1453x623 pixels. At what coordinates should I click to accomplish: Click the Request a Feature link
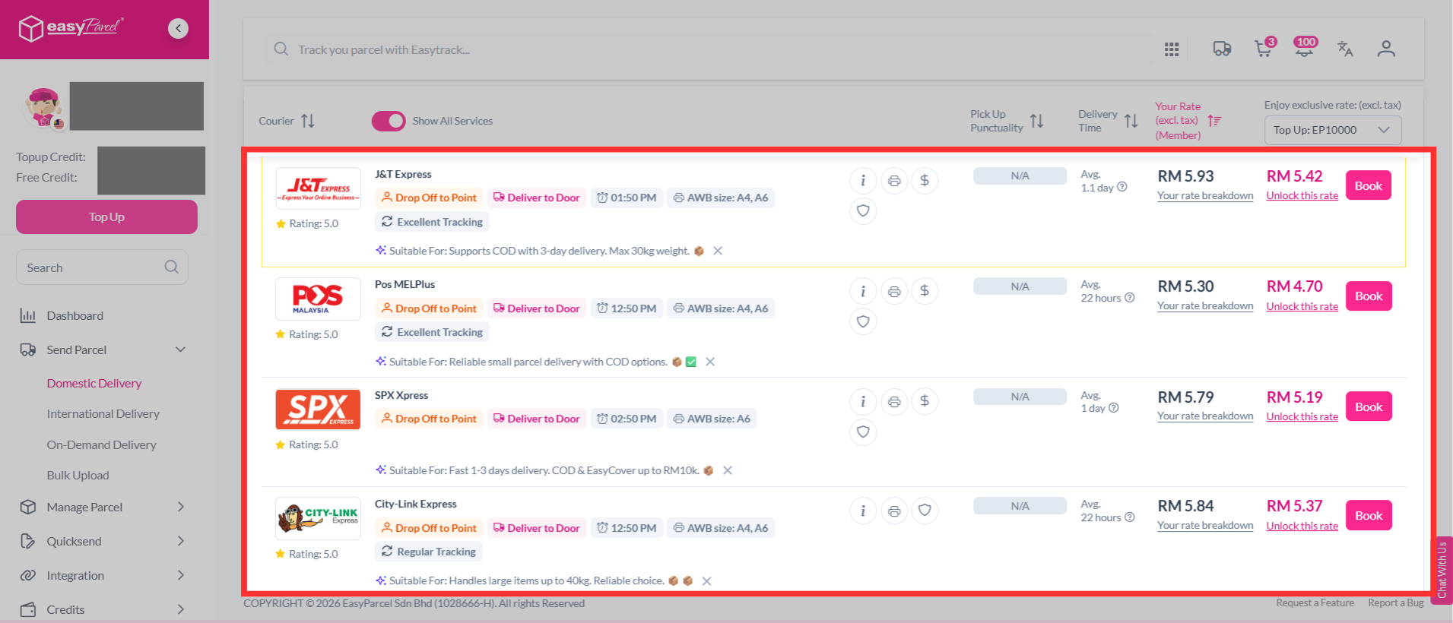click(x=1315, y=602)
